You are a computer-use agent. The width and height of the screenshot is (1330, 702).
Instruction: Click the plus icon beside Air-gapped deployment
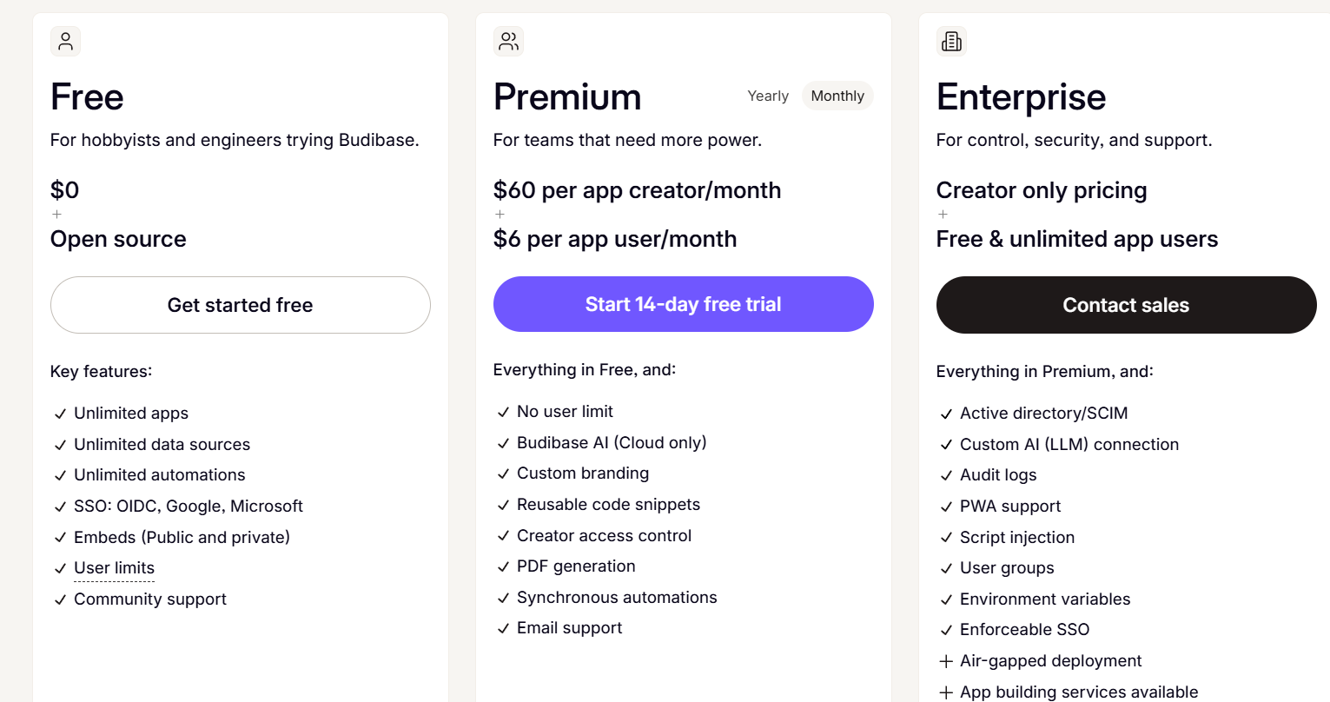click(946, 662)
